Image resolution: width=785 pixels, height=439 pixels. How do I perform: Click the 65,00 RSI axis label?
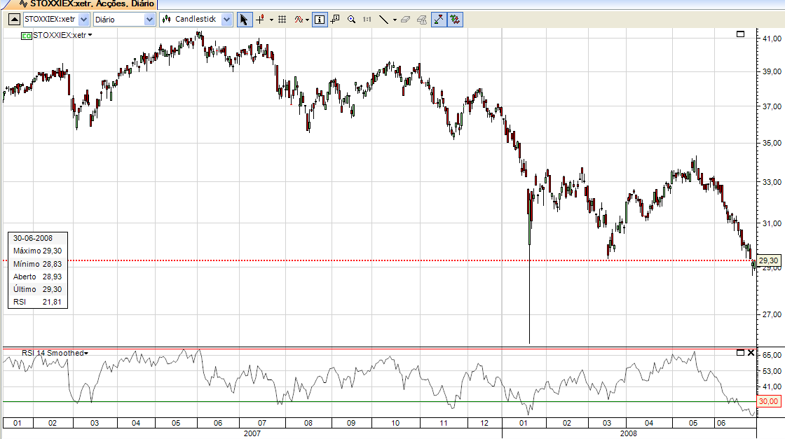point(772,355)
